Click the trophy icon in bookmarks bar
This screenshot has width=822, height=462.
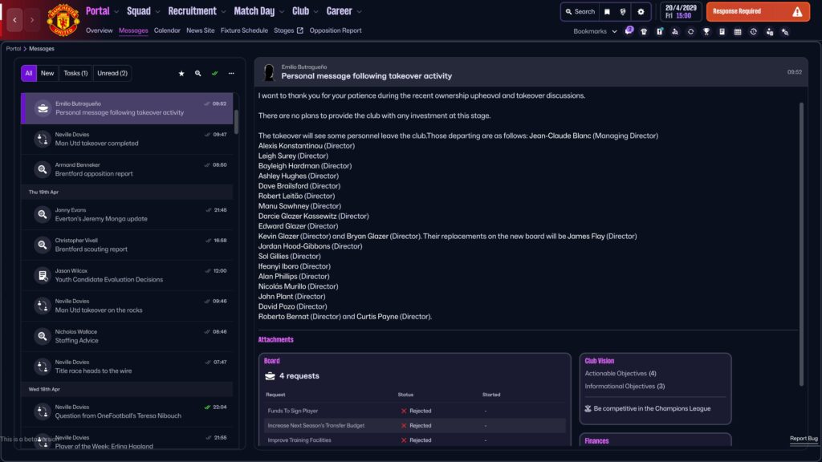point(706,32)
